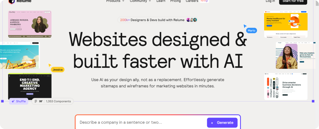Click the 1,353 Components label
The image size is (319, 129).
click(58, 101)
